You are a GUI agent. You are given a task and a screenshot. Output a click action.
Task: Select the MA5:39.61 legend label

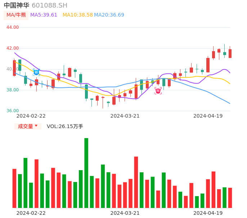coord(44,15)
